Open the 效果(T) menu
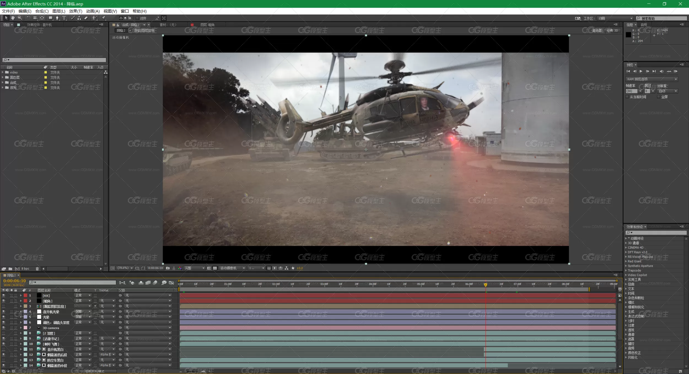This screenshot has height=374, width=689. (76, 11)
